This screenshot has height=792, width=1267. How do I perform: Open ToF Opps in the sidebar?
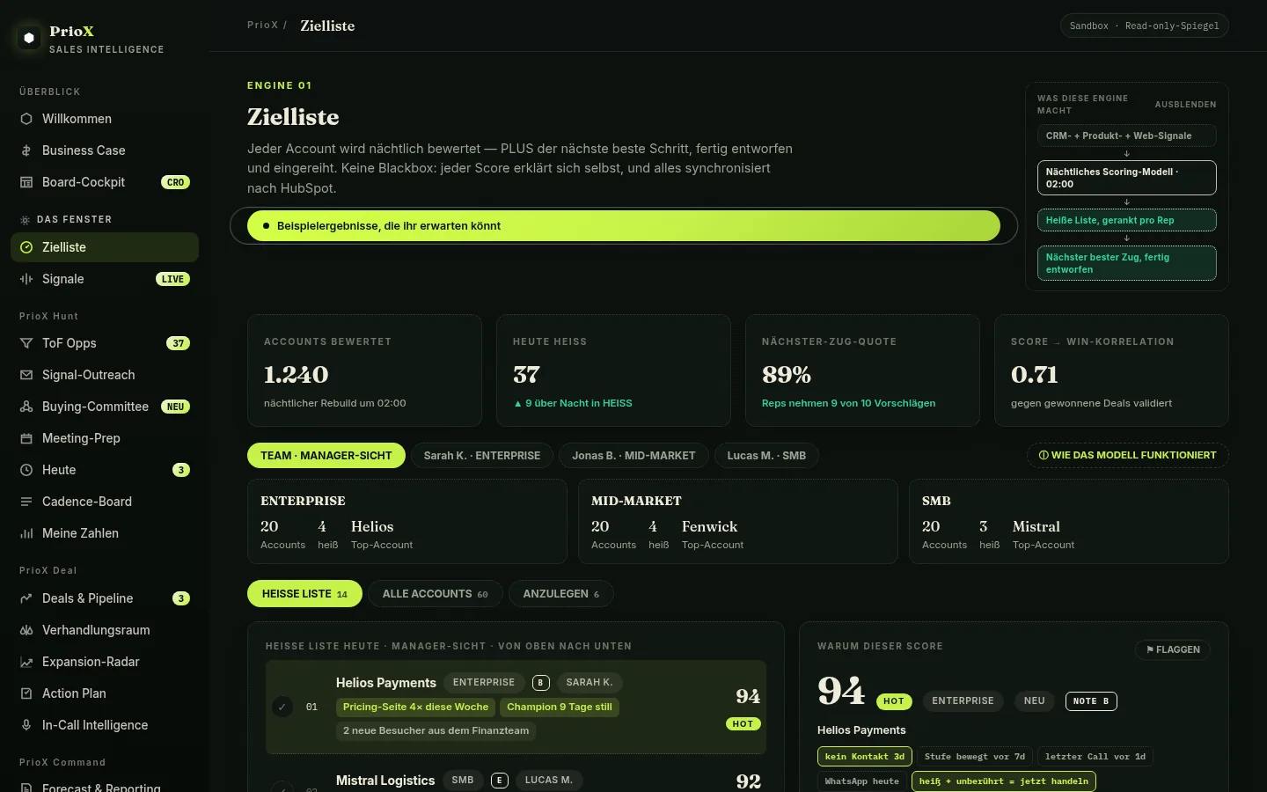(x=105, y=343)
